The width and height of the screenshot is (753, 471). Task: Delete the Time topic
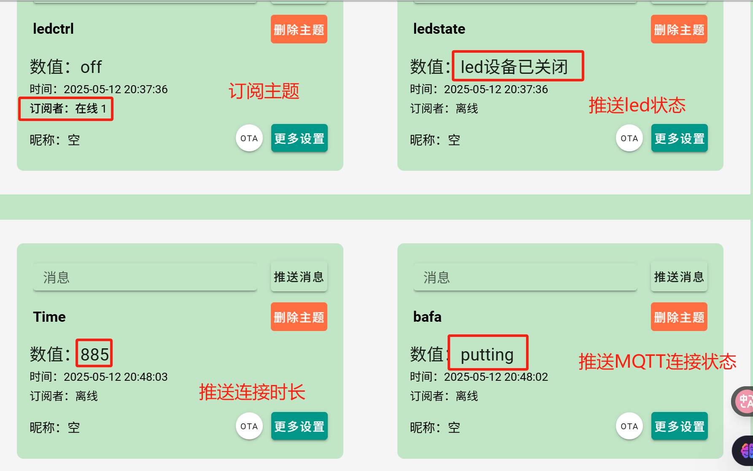(x=299, y=317)
